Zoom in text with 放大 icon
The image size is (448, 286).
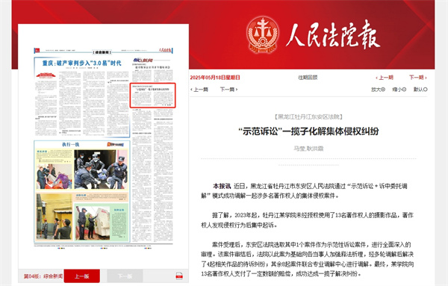point(378,90)
